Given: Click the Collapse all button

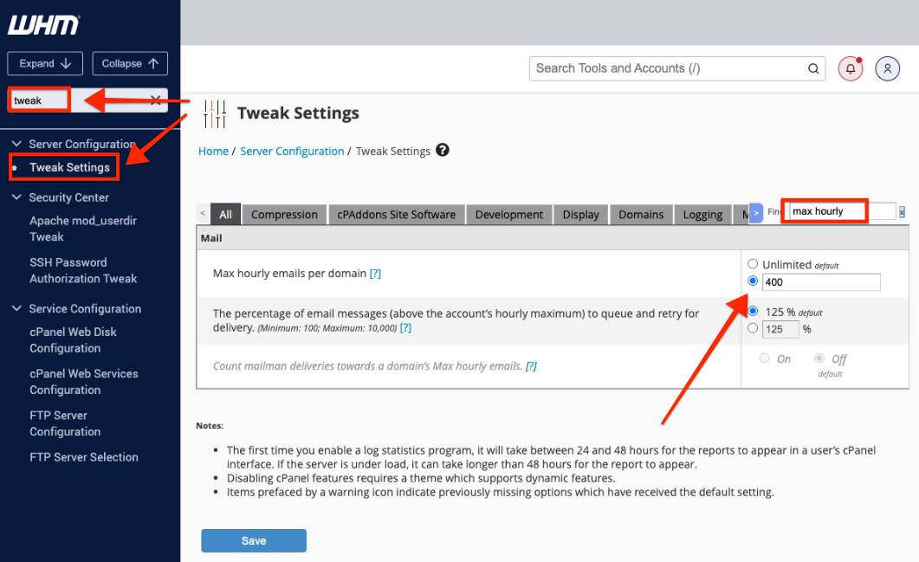Looking at the screenshot, I should click(x=130, y=63).
